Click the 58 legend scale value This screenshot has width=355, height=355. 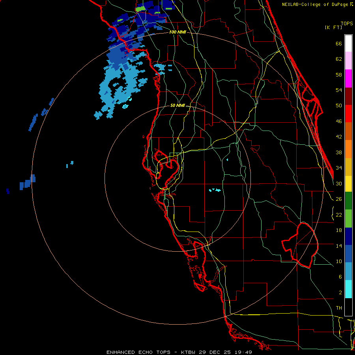click(x=339, y=75)
